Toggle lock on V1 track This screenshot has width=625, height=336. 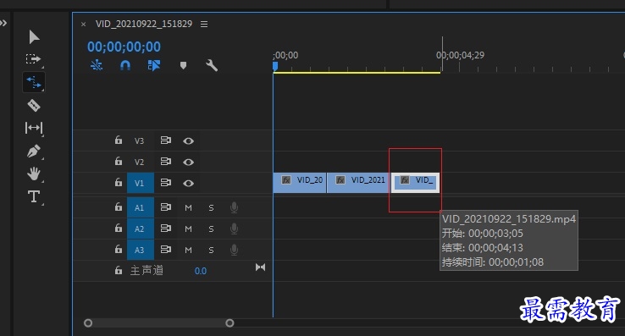pyautogui.click(x=119, y=182)
